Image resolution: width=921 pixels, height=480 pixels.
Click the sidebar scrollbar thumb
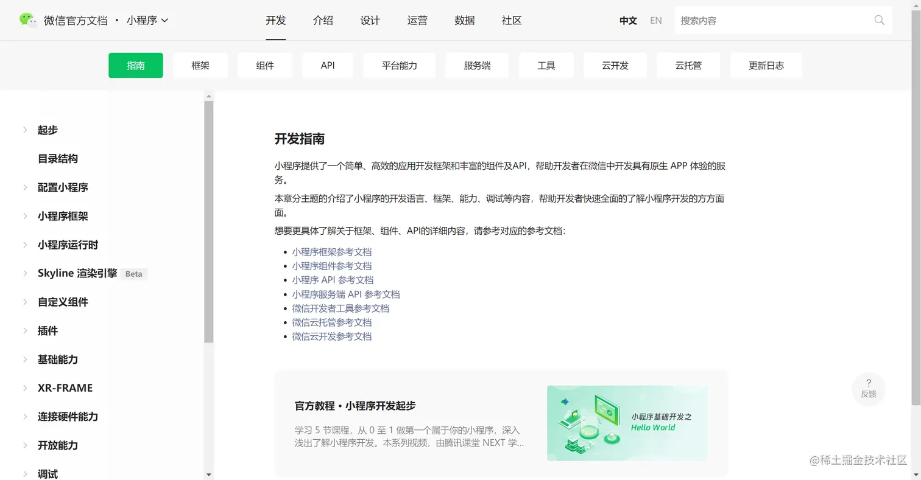(209, 222)
